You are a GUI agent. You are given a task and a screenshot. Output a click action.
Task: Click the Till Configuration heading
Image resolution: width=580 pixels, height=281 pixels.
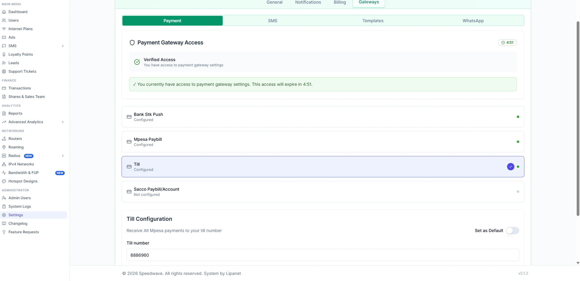click(149, 219)
